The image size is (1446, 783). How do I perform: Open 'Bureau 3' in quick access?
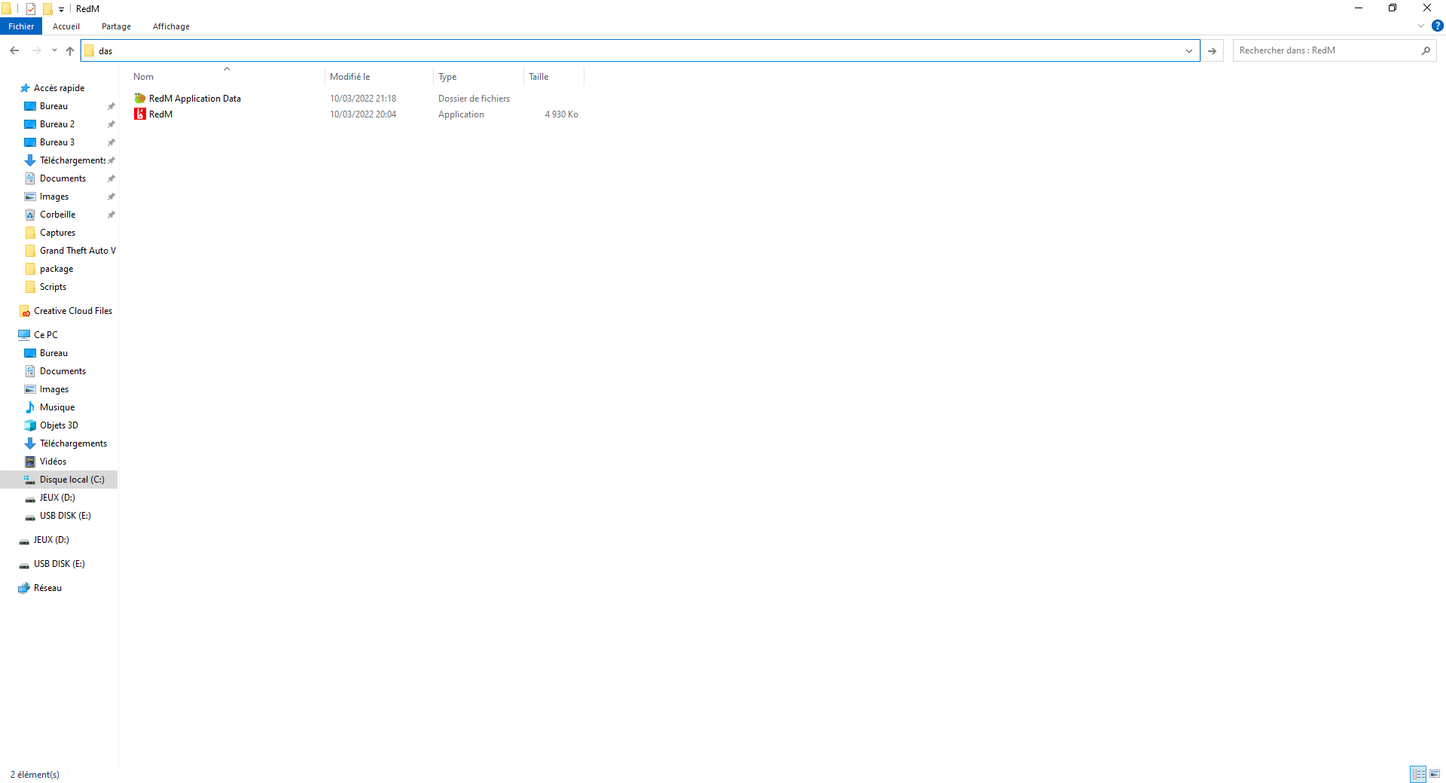[x=57, y=142]
